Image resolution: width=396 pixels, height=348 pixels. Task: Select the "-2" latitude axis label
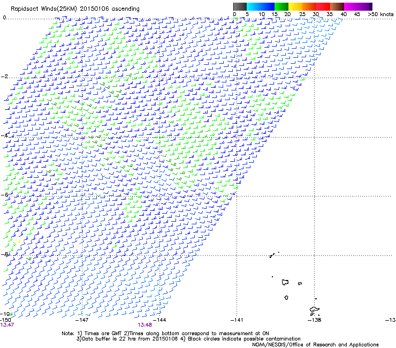click(4, 77)
